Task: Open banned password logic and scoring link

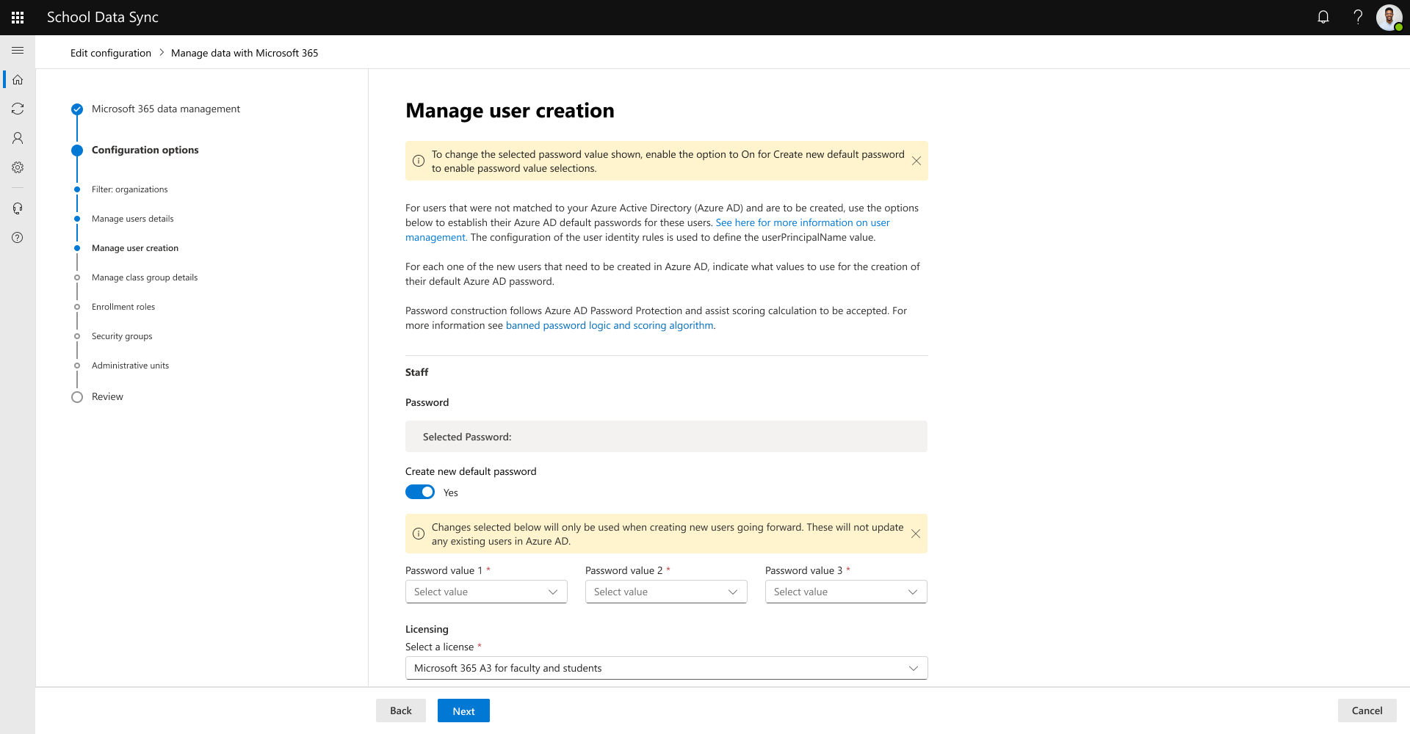Action: [x=610, y=325]
